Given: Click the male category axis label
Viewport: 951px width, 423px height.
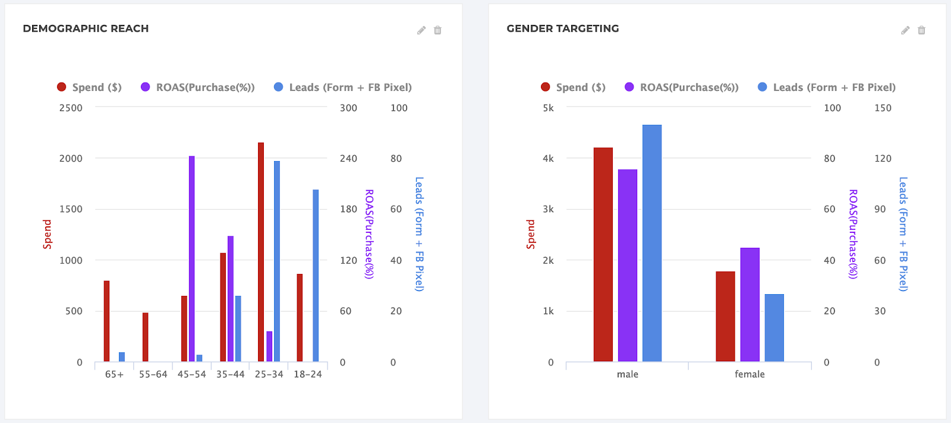Looking at the screenshot, I should [628, 374].
